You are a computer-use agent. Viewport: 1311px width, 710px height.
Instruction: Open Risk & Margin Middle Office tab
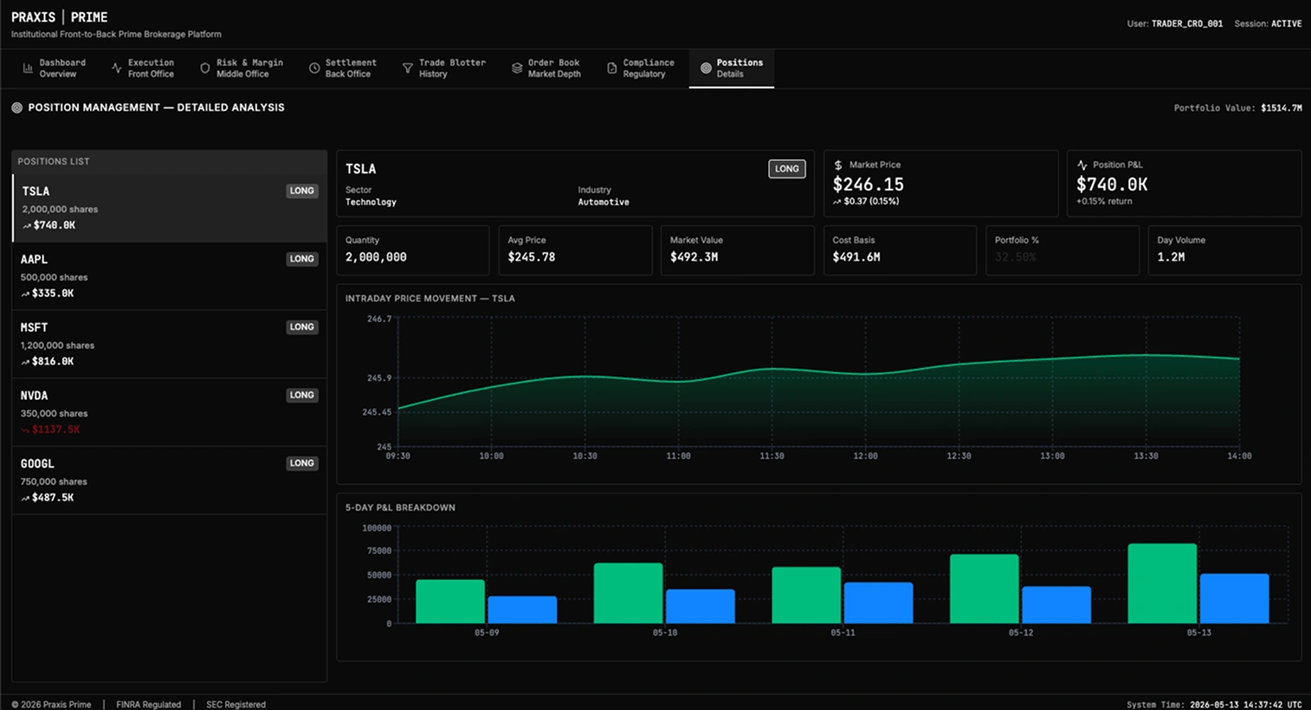point(242,68)
